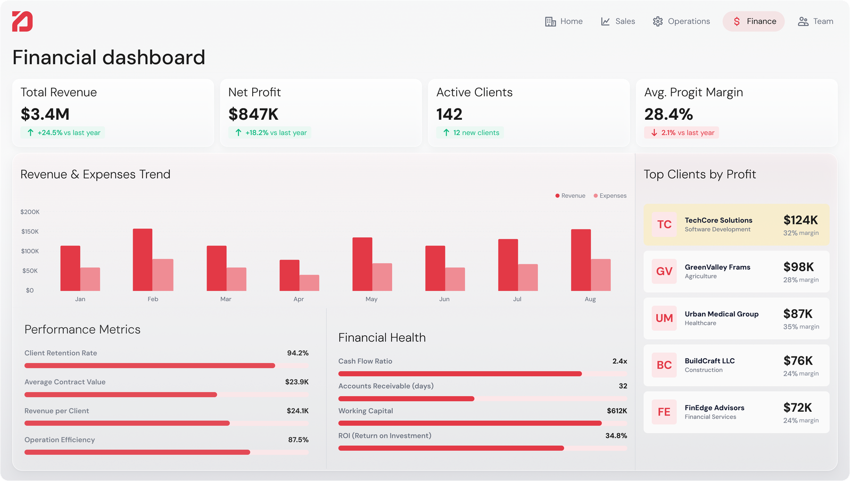850x481 pixels.
Task: Click the 142 Active Clients value
Action: (x=449, y=114)
